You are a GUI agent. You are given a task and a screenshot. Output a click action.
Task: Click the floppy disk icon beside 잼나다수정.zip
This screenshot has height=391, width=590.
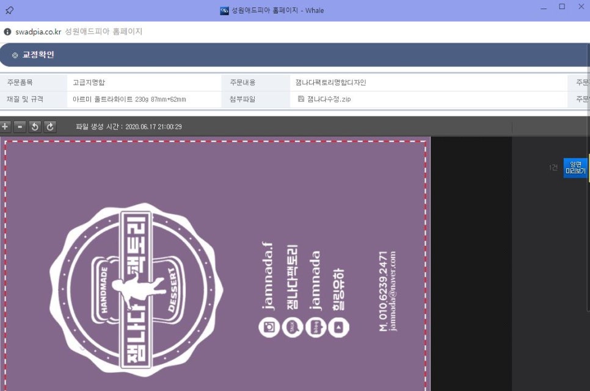300,99
